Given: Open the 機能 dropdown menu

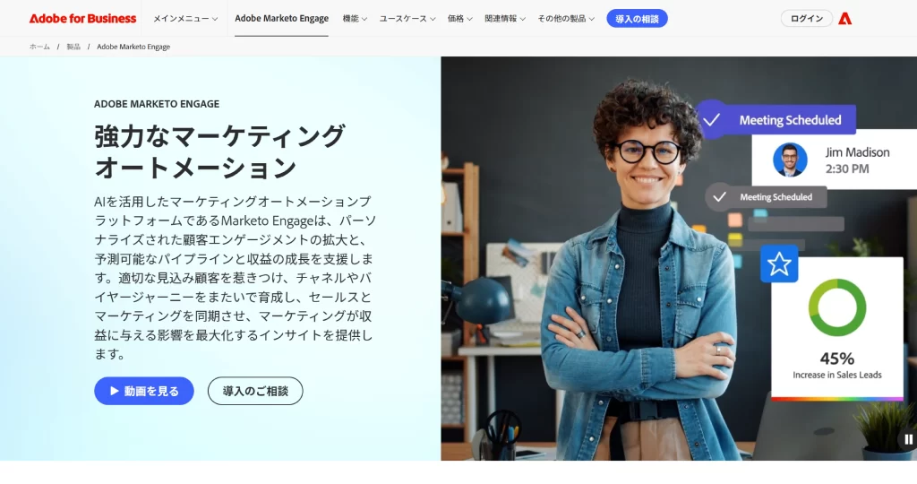Looking at the screenshot, I should [355, 19].
